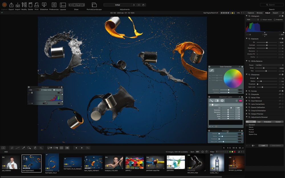Activate the hand pan tool
This screenshot has height=178, width=285.
tap(35, 148)
